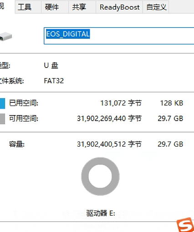The image size is (194, 232).
Task: Switch to the 自定义 tab
Action: (x=156, y=7)
